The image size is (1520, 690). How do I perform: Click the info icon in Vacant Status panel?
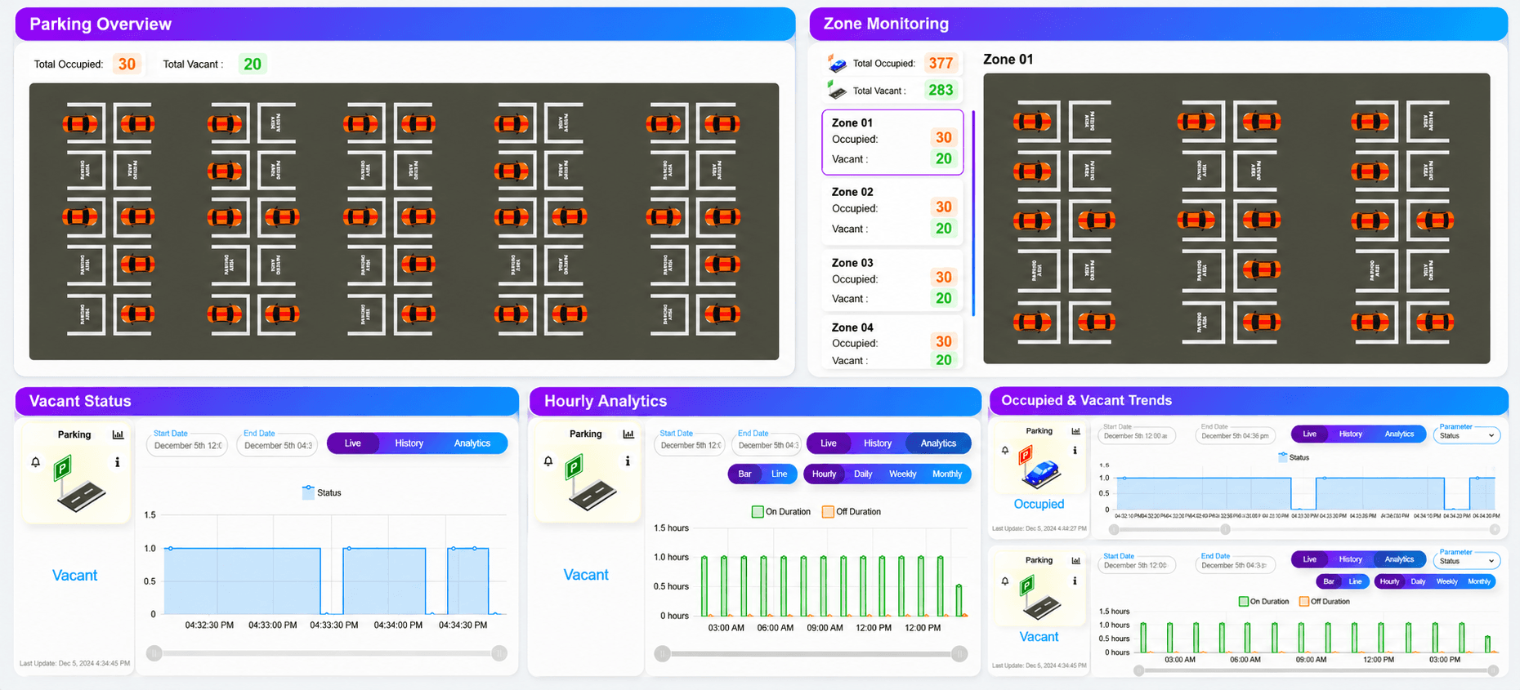118,462
